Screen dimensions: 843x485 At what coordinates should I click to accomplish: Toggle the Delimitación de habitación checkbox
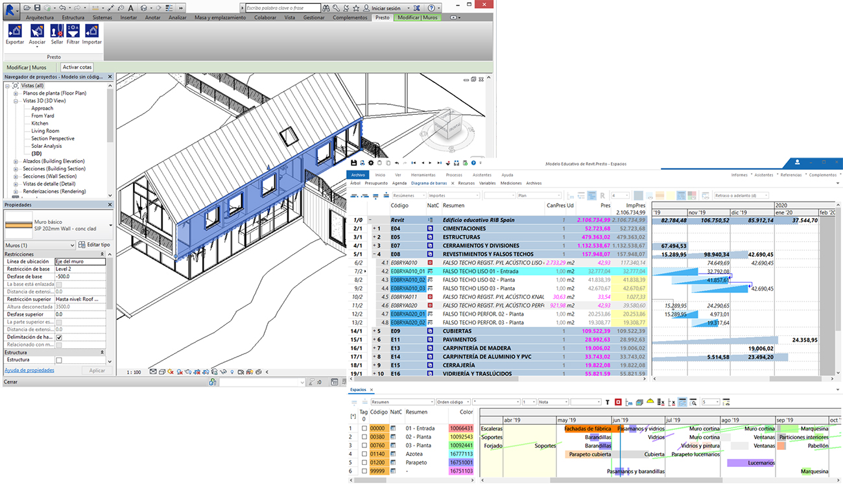click(x=59, y=338)
